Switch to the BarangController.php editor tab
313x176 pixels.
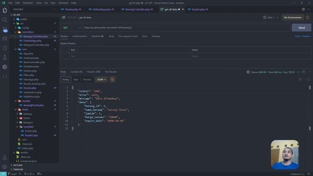click(x=137, y=9)
